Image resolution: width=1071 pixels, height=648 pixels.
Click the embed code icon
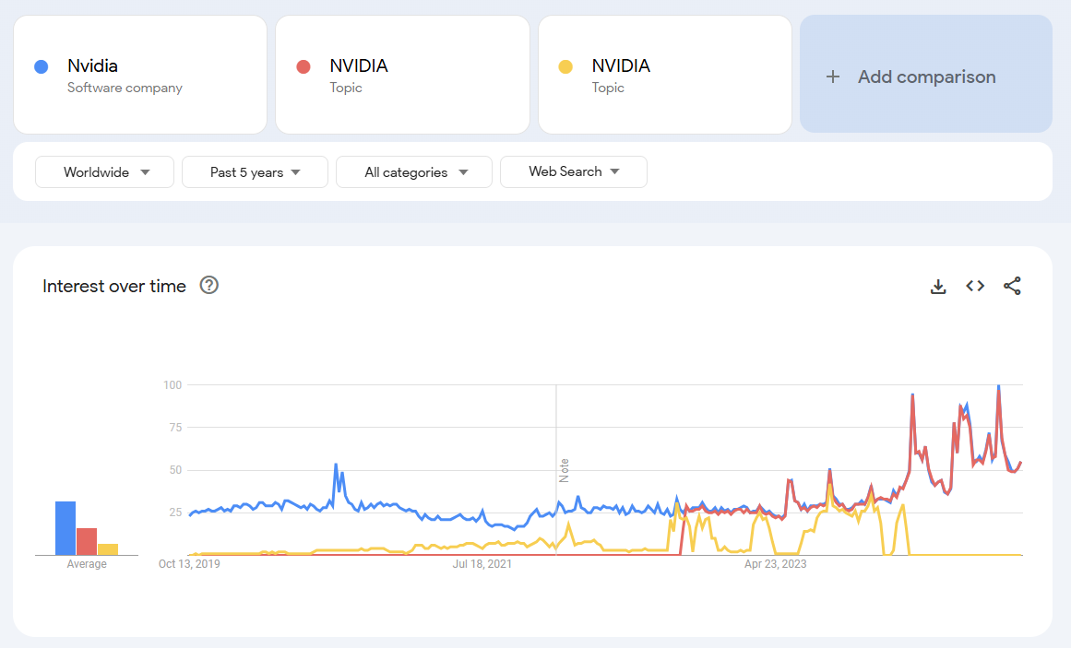975,287
